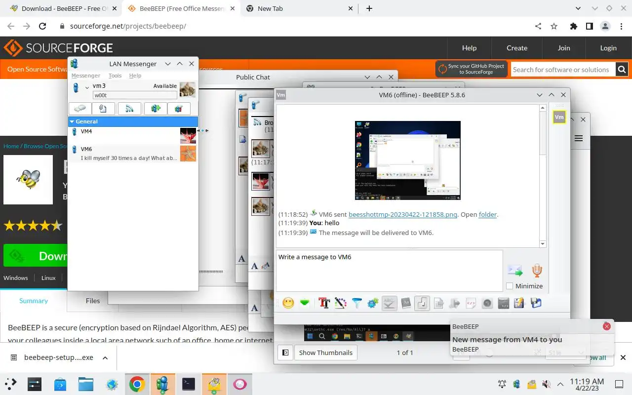
Task: Click Create in SourceForge header
Action: pyautogui.click(x=517, y=48)
